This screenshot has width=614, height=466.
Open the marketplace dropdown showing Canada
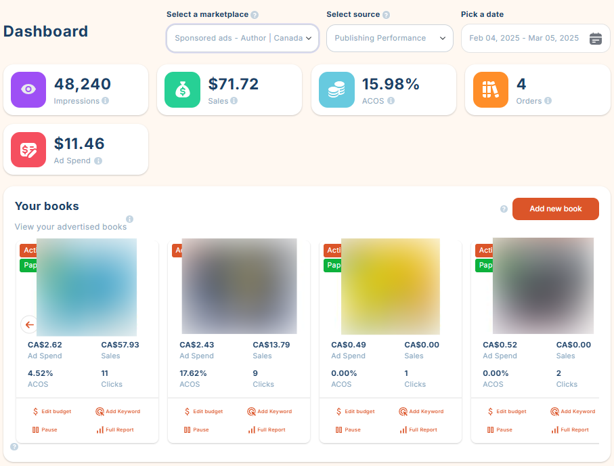[x=243, y=38]
